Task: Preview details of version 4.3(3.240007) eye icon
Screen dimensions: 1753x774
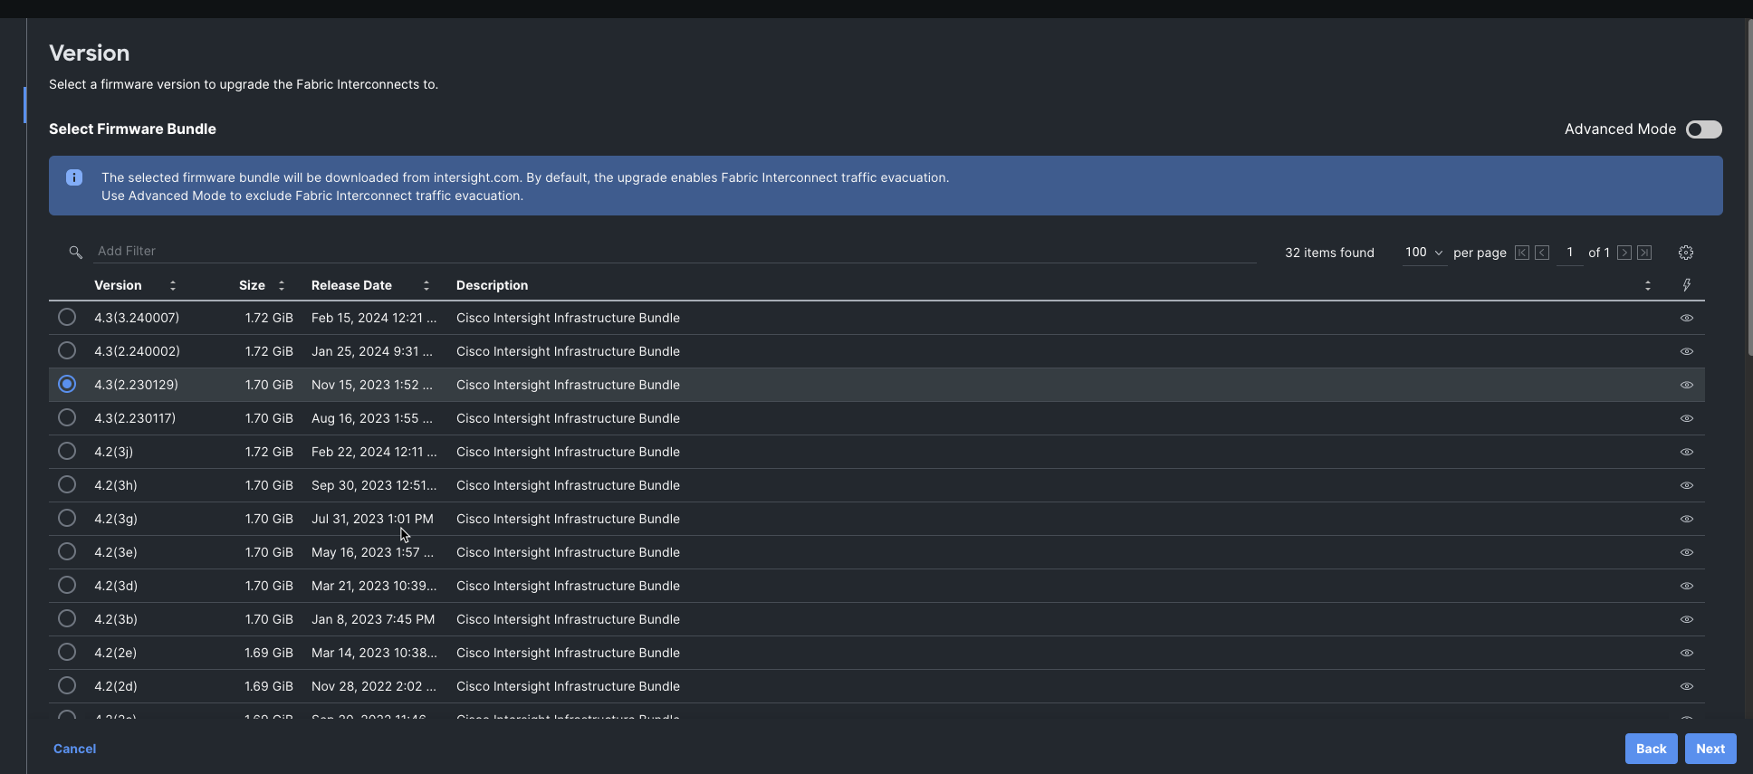Action: tap(1686, 318)
